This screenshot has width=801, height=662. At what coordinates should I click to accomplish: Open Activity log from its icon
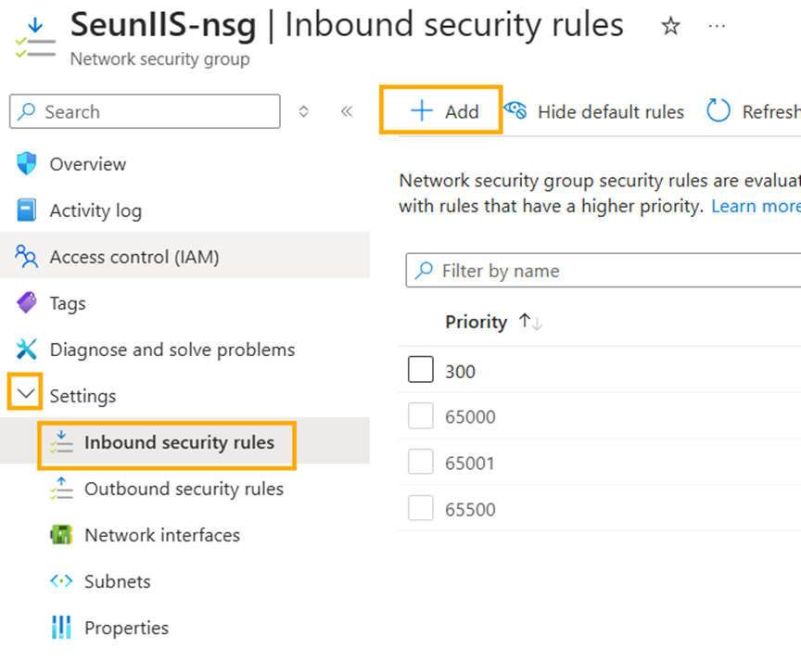coord(27,210)
